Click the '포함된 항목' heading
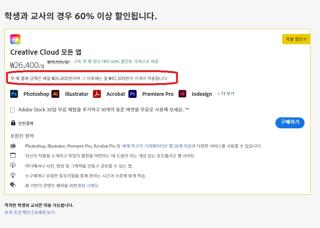Image resolution: width=320 pixels, height=228 pixels. [22, 136]
